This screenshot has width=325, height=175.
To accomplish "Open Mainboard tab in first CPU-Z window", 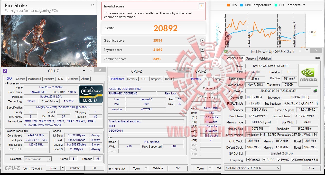I will (34, 79).
